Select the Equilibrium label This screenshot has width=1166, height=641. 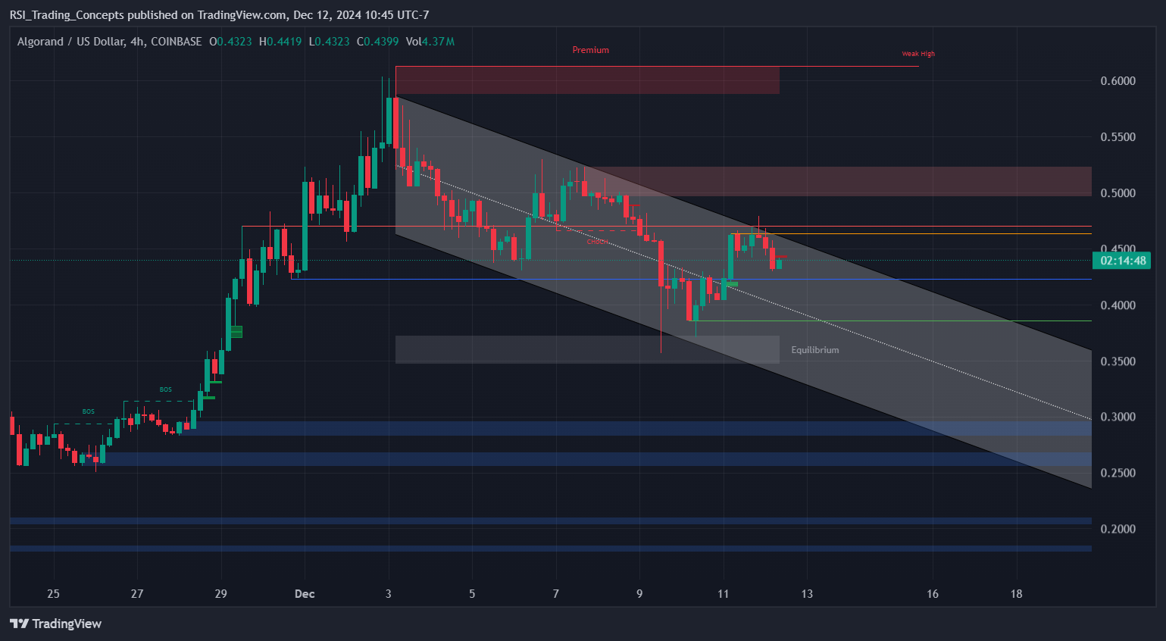[815, 350]
